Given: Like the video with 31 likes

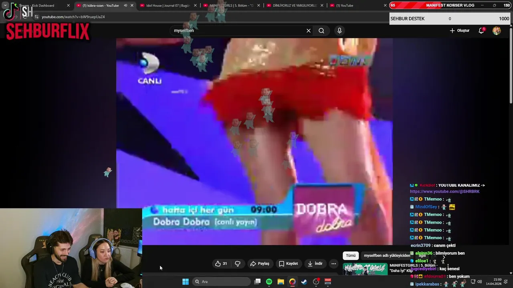Looking at the screenshot, I should click(221, 264).
